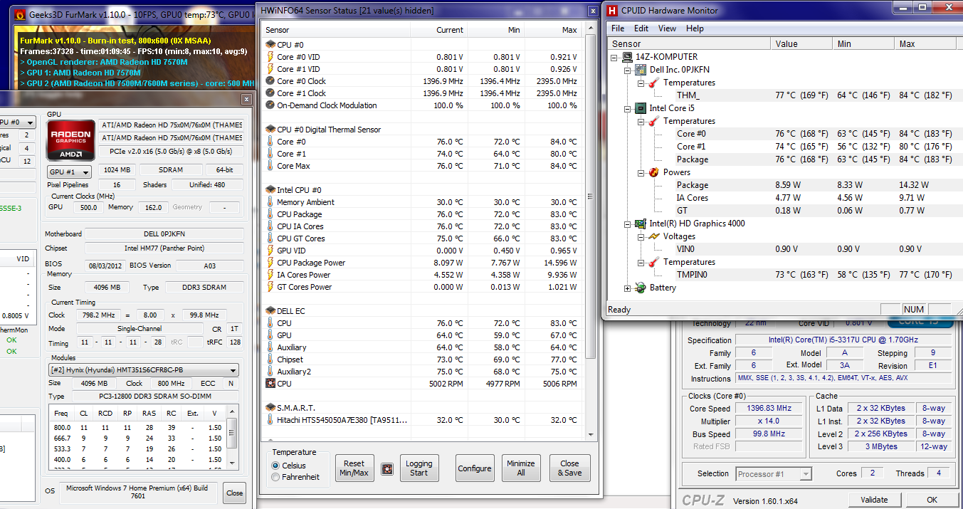
Task: Click the lightning icon beside GPU VID
Action: tap(270, 251)
